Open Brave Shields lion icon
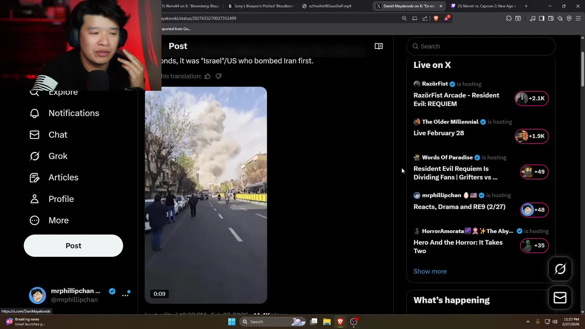 [x=436, y=18]
